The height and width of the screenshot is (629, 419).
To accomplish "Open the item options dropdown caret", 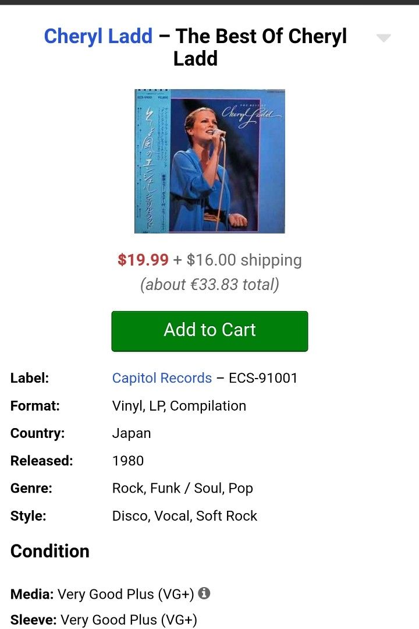I will coord(384,37).
